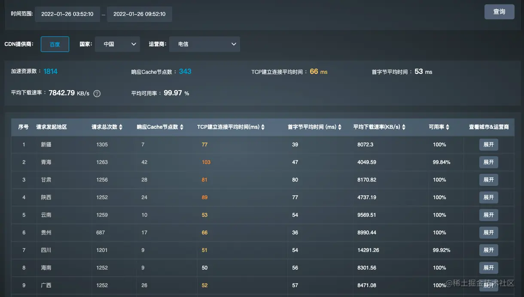Click the 加速资源数 value 1814
This screenshot has height=297, width=524.
pyautogui.click(x=50, y=71)
